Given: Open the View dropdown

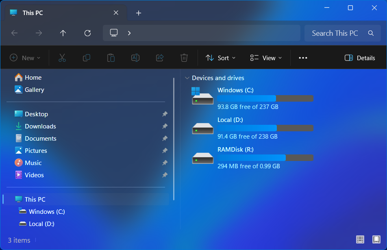Looking at the screenshot, I should point(266,58).
